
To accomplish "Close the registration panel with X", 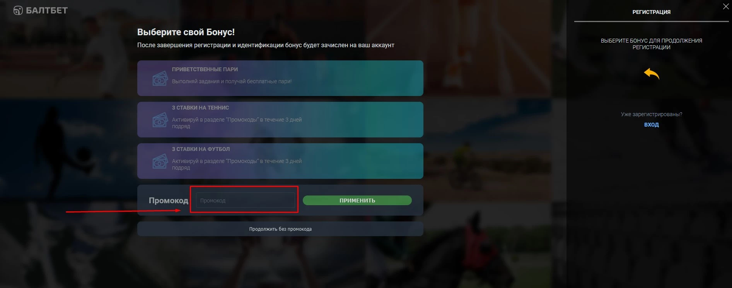I will [x=726, y=6].
